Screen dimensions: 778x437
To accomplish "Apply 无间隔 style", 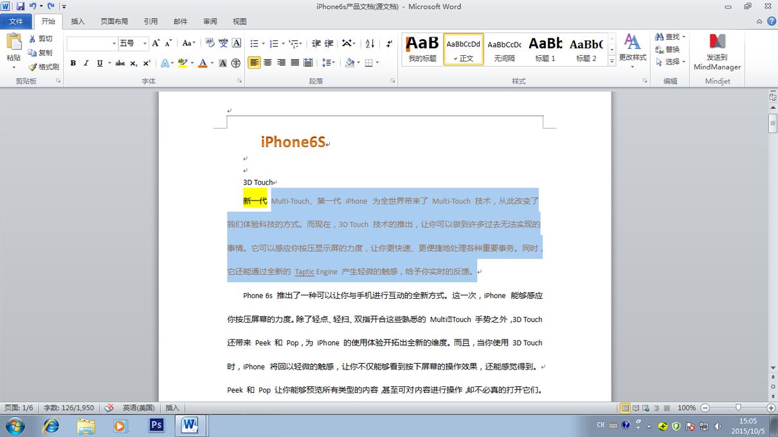I will click(504, 49).
